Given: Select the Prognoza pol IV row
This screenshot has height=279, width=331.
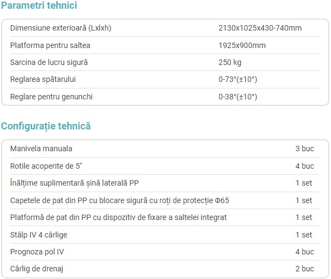Looking at the screenshot, I should coord(165,252).
